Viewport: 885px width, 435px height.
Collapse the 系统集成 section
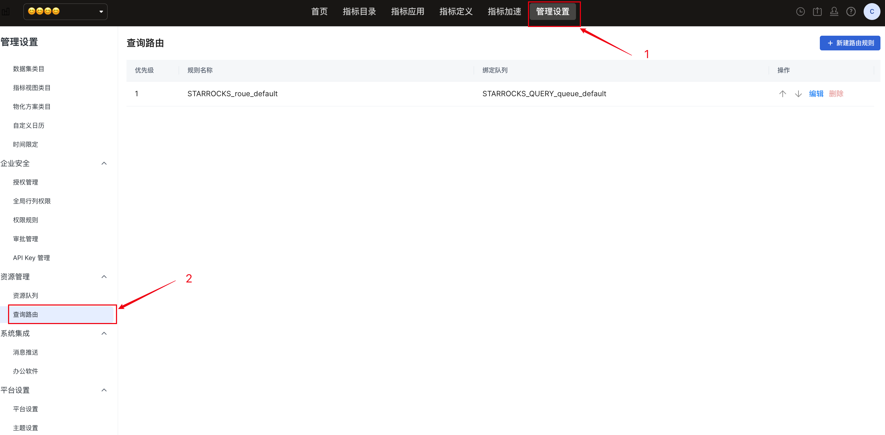point(104,334)
